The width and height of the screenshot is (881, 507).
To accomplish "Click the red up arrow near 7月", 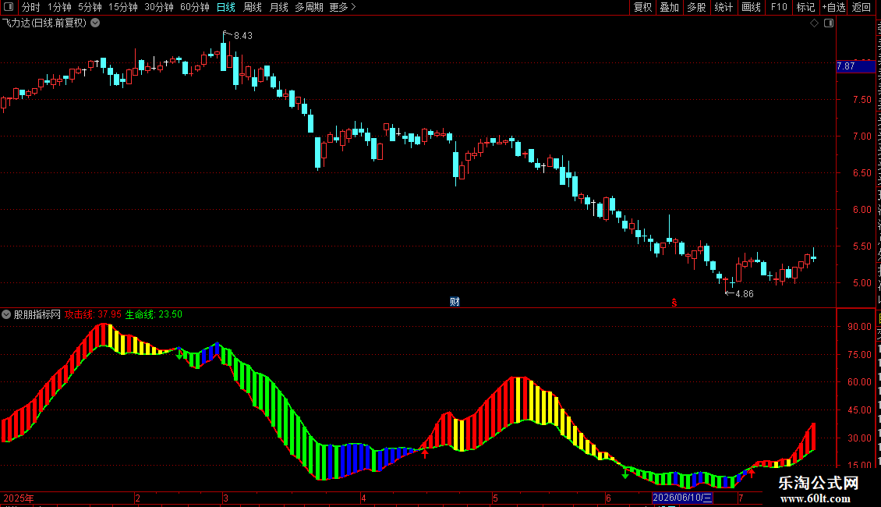I will click(752, 473).
